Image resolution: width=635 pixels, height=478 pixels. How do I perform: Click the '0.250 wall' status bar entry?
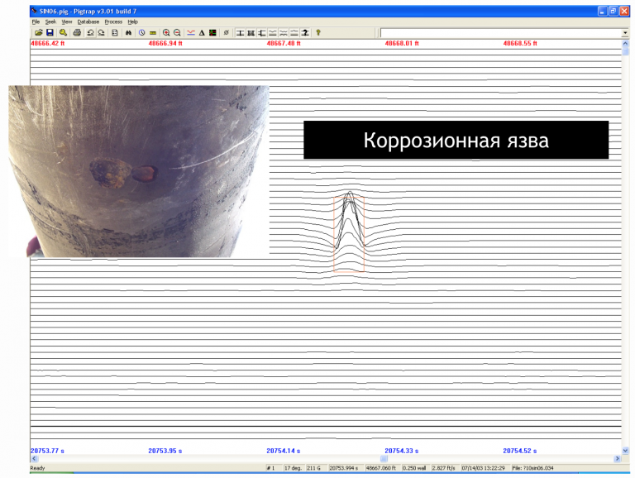414,468
